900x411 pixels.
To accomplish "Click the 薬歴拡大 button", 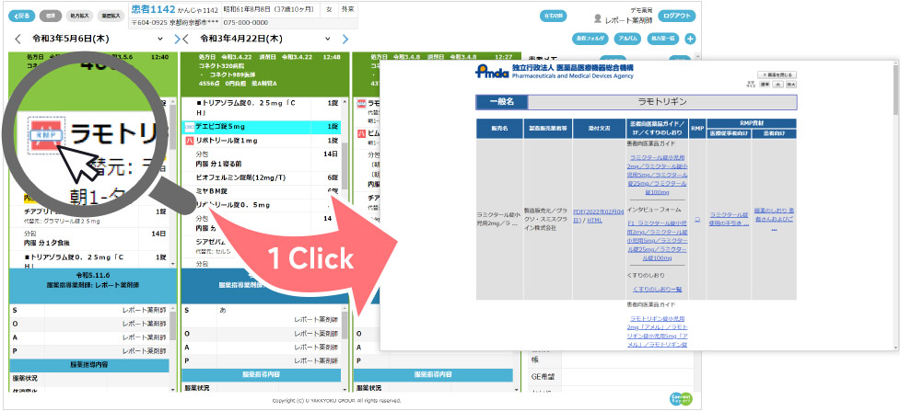I will coord(110,16).
